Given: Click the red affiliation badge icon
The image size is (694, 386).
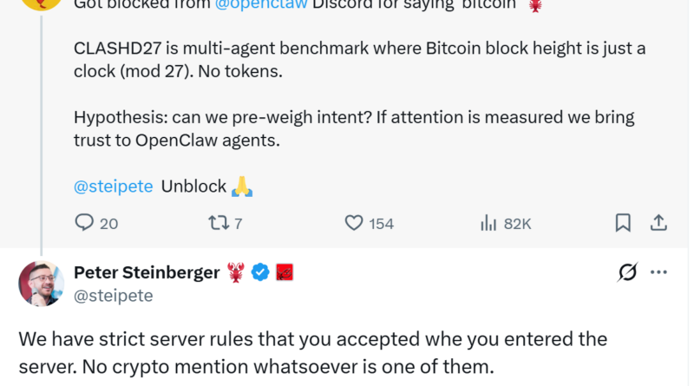Looking at the screenshot, I should coord(285,272).
